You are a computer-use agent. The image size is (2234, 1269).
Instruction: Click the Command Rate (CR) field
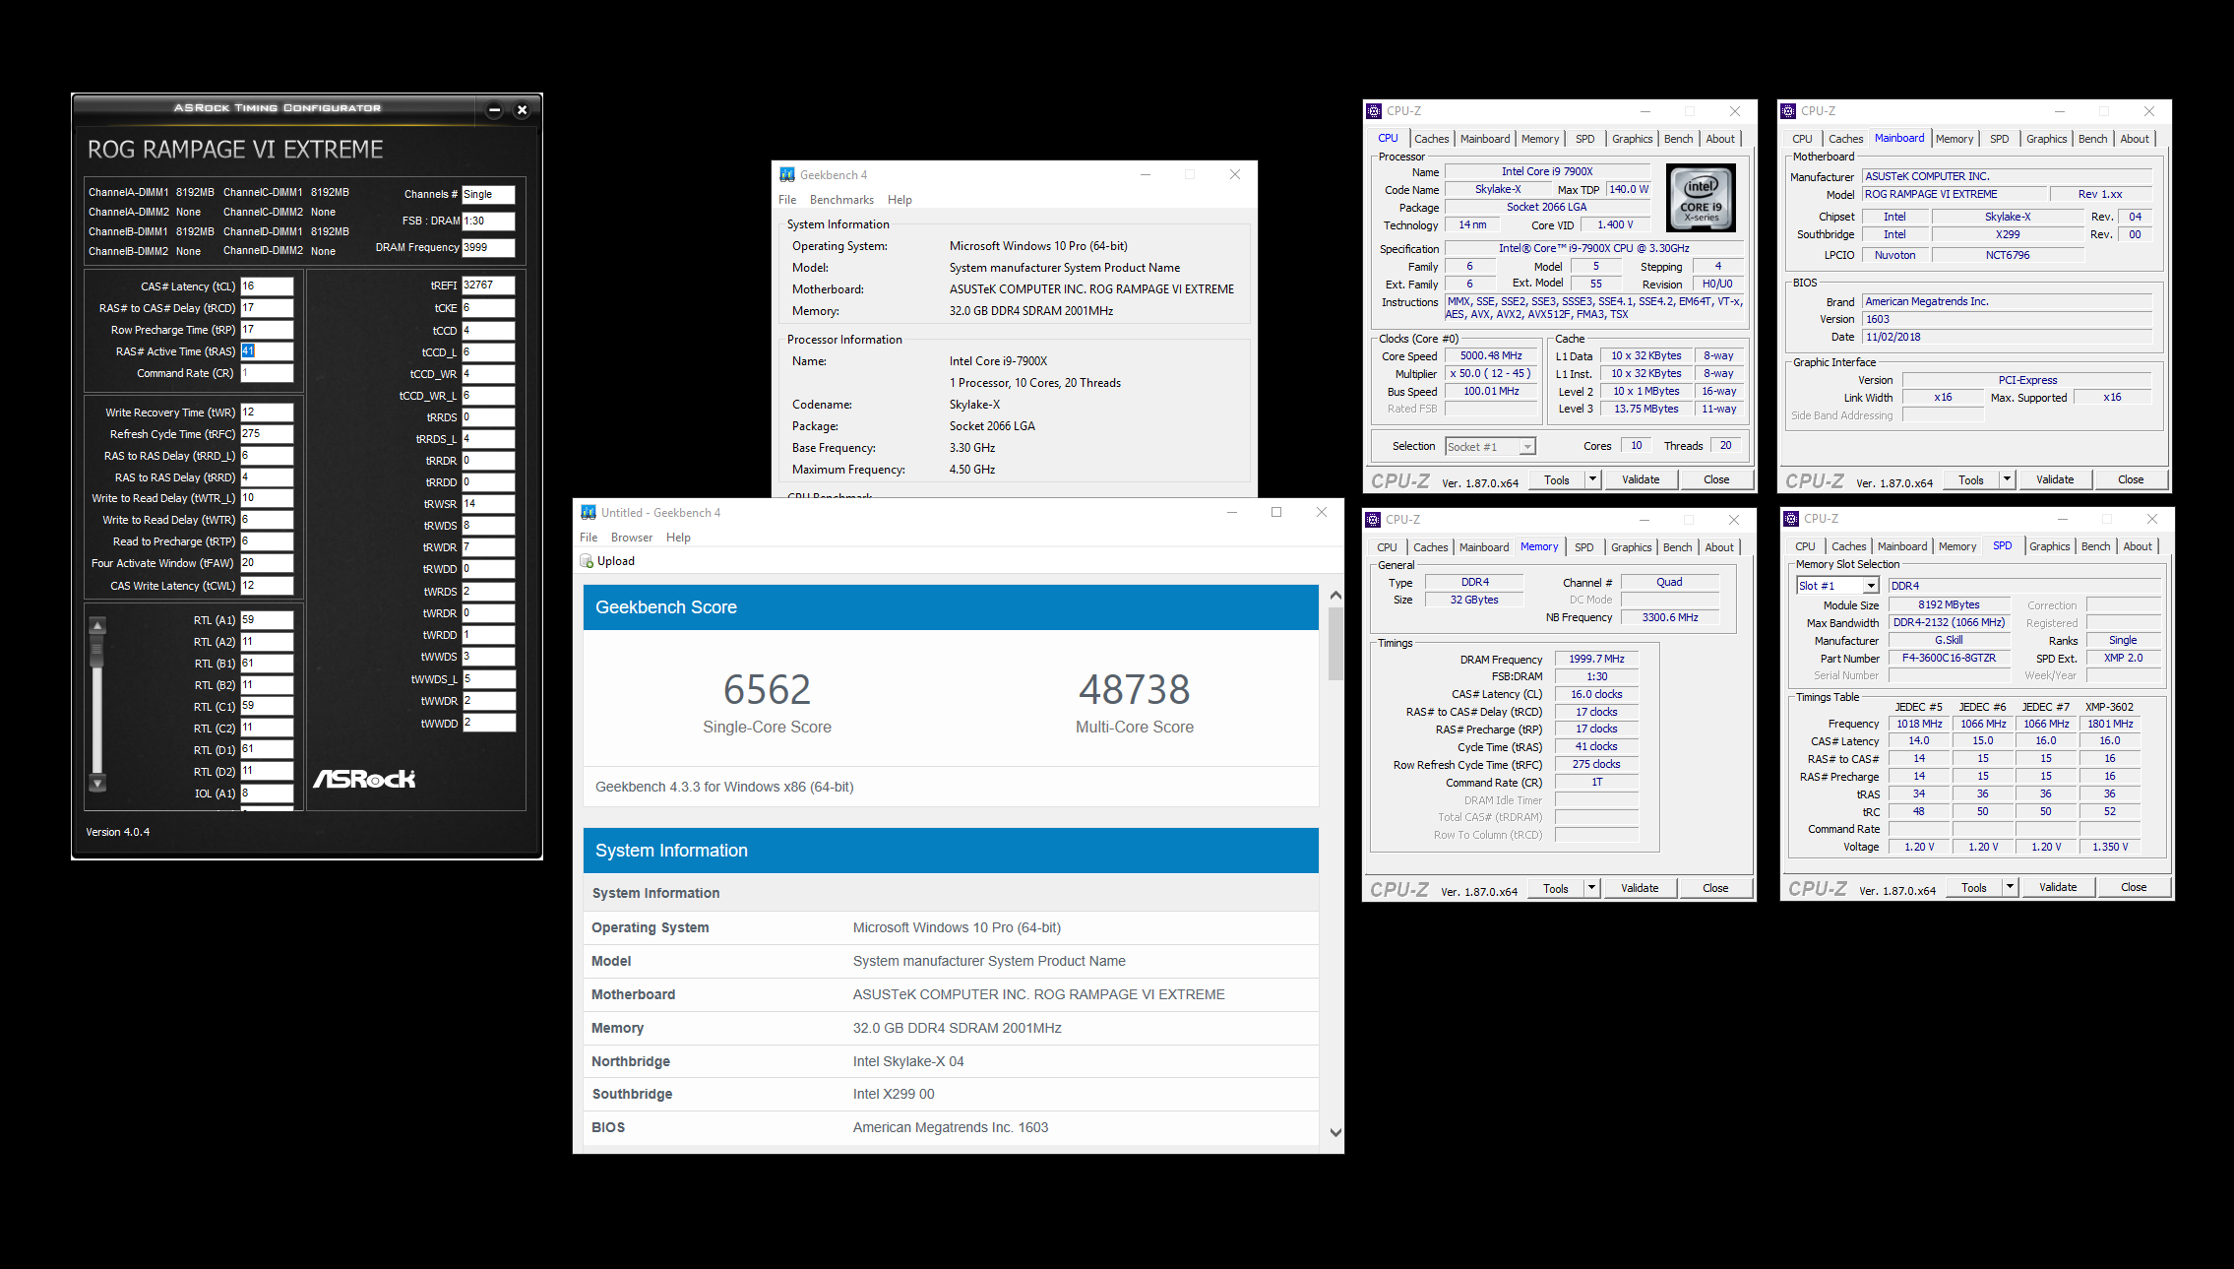point(267,373)
